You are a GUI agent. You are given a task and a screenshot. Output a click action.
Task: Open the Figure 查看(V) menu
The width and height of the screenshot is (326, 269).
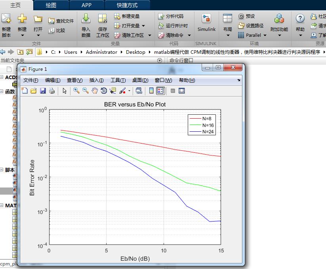point(74,80)
